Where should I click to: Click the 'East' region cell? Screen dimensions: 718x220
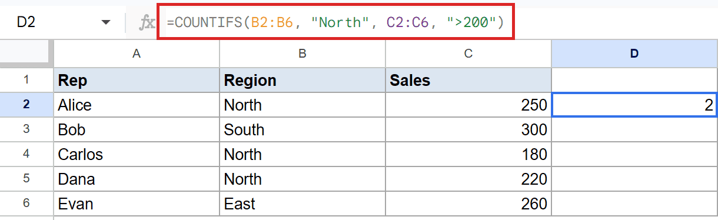303,204
